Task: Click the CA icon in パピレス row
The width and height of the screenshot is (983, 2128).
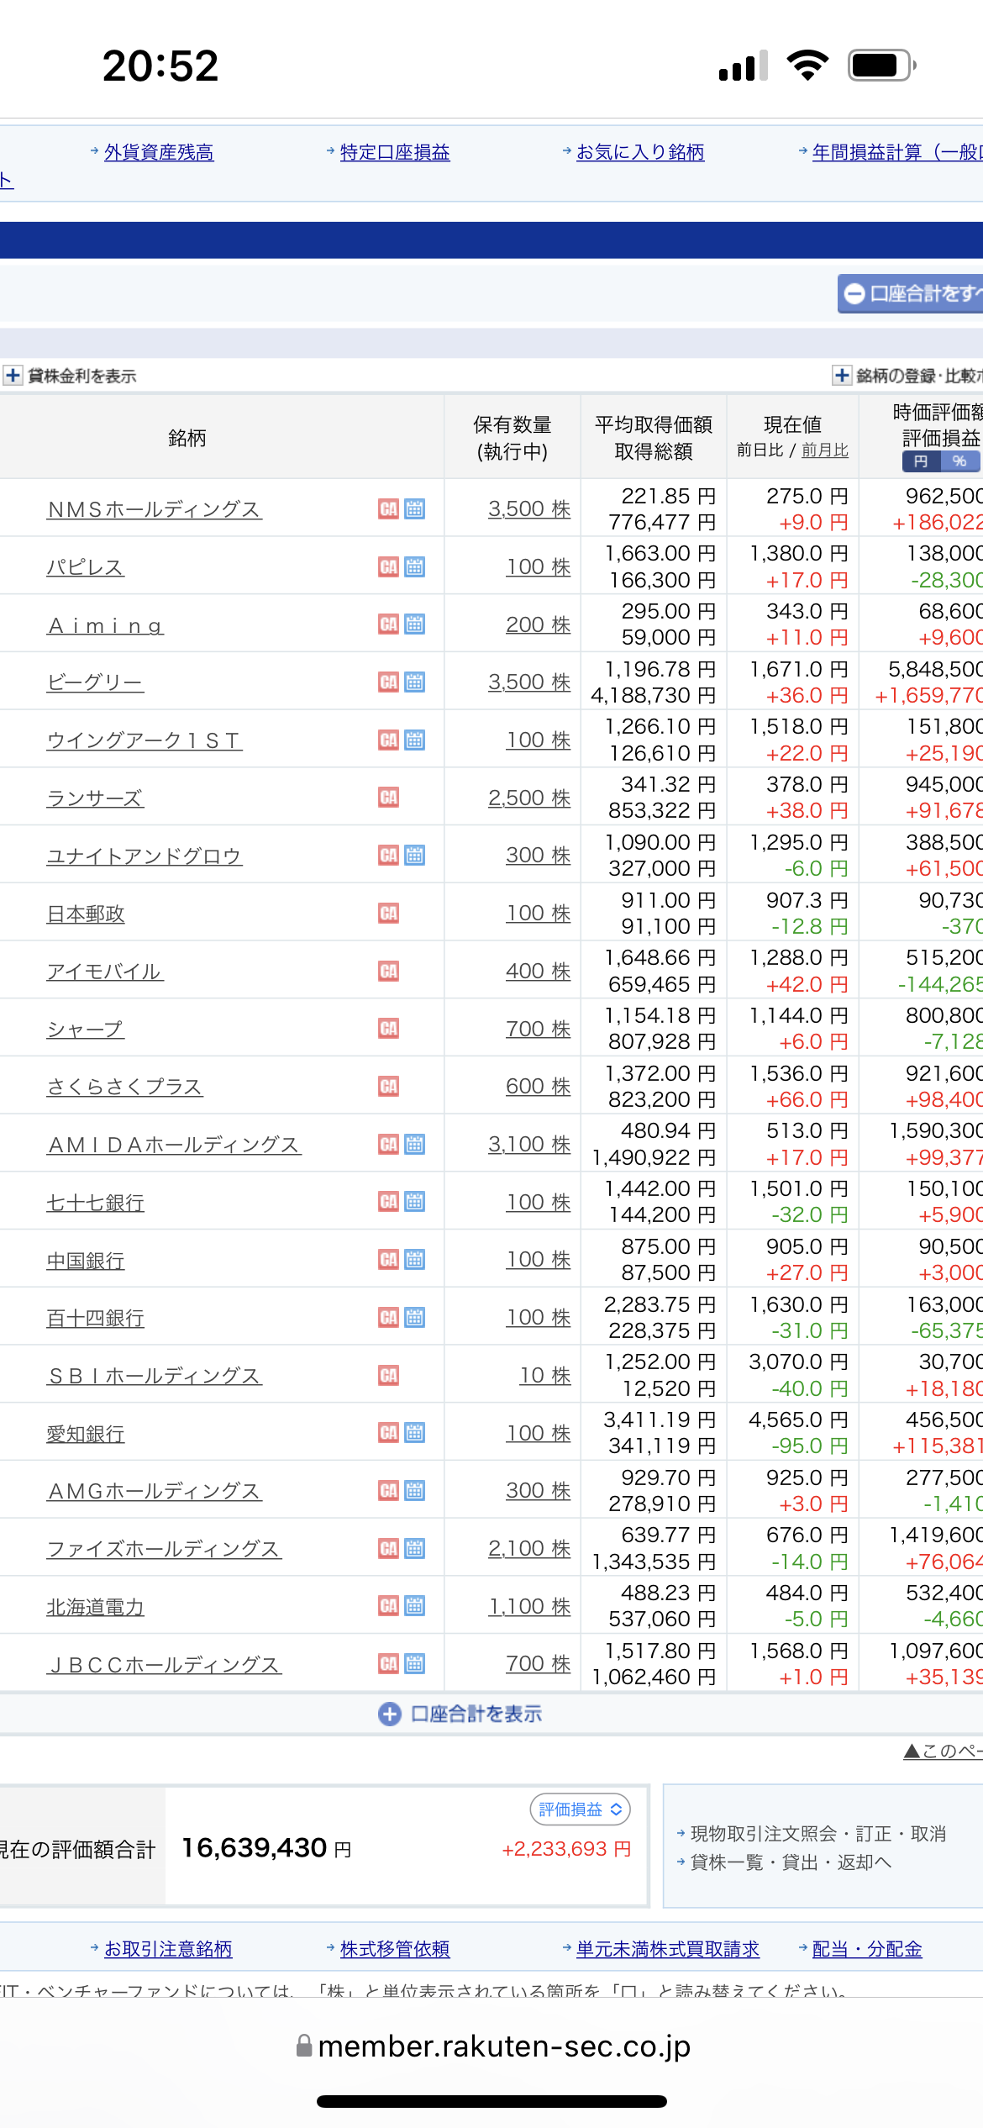Action: (x=388, y=566)
